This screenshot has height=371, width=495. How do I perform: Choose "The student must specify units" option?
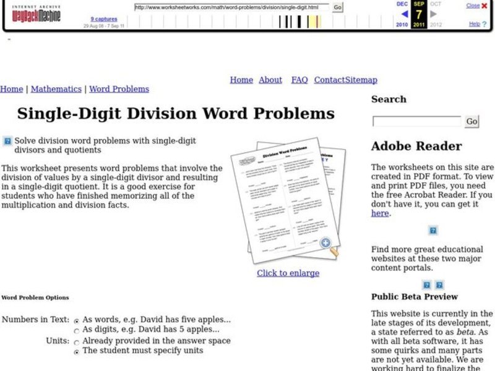coord(75,351)
